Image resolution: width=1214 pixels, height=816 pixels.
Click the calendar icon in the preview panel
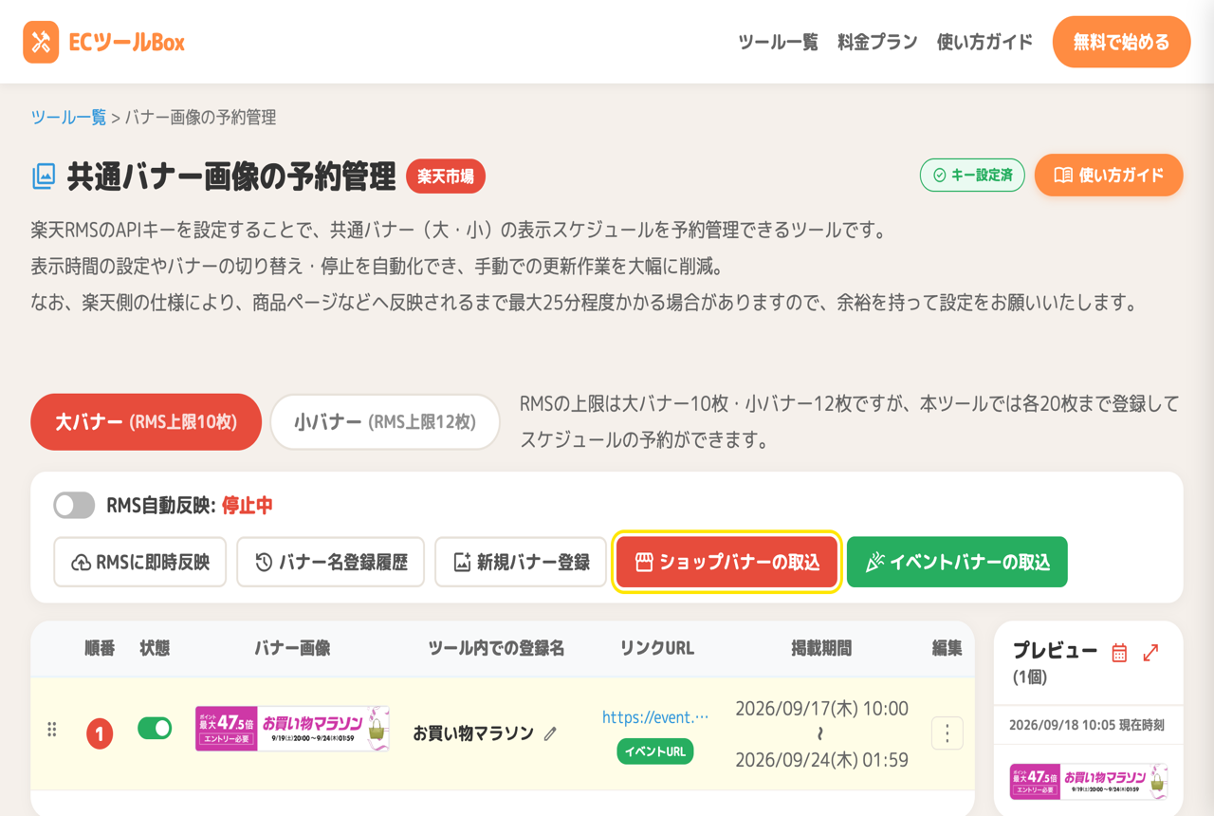coord(1119,653)
